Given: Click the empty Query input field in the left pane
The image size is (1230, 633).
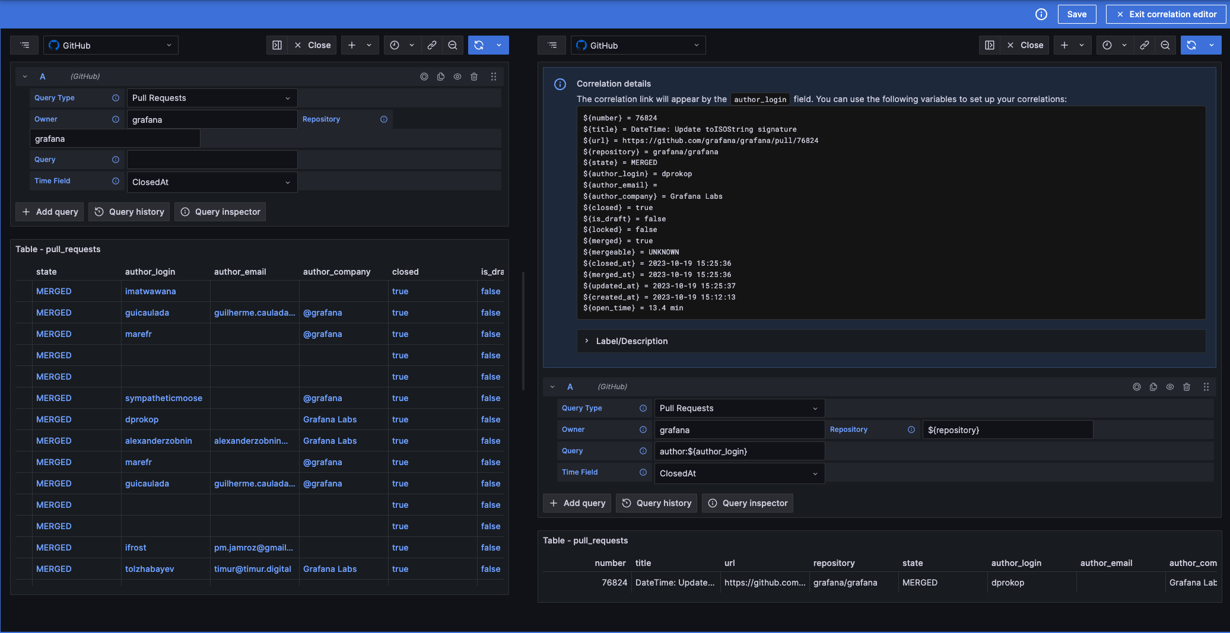Looking at the screenshot, I should [x=212, y=159].
